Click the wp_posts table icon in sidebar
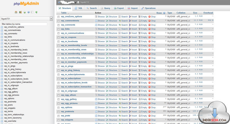 [2, 105]
